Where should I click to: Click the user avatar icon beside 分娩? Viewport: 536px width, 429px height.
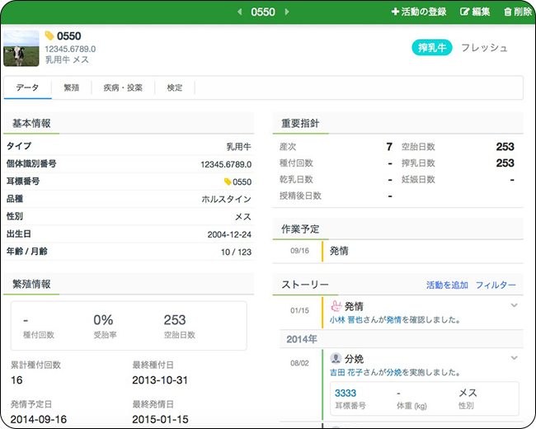pos(336,359)
